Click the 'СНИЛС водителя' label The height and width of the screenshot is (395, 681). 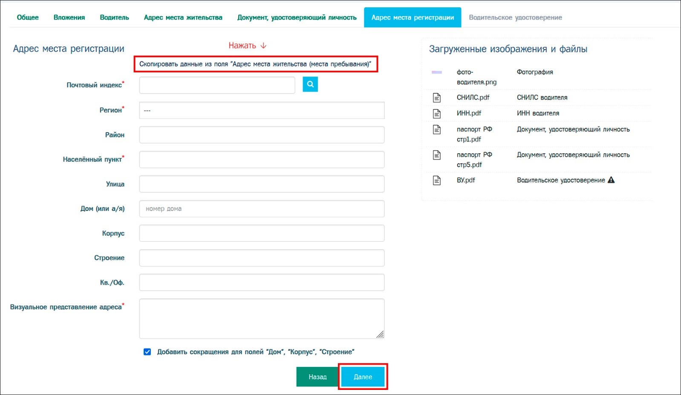[x=542, y=97]
